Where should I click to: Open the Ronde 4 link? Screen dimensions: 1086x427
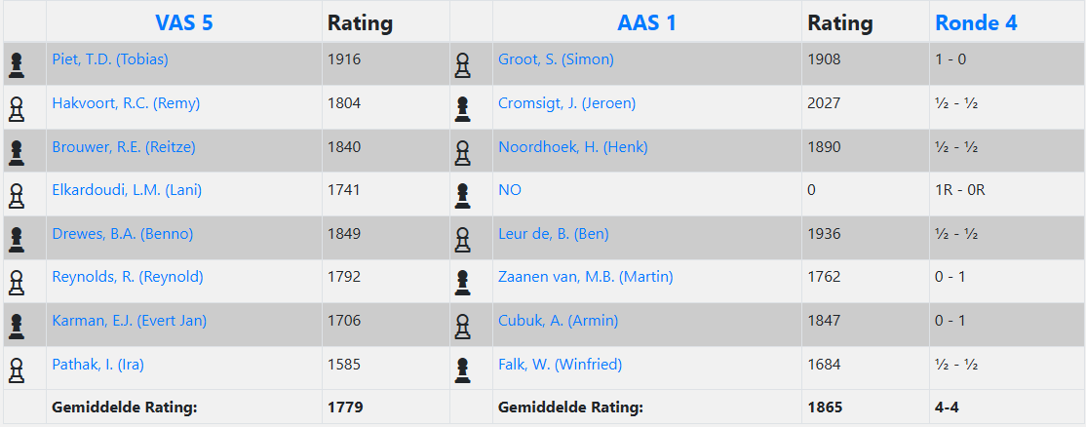(x=976, y=22)
